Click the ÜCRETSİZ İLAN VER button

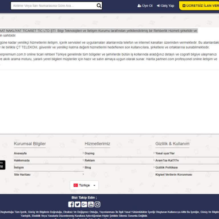coord(199,6)
